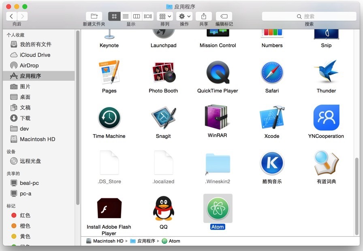363x251 pixels.
Task: Open shared computer pc-a
Action: pos(39,193)
